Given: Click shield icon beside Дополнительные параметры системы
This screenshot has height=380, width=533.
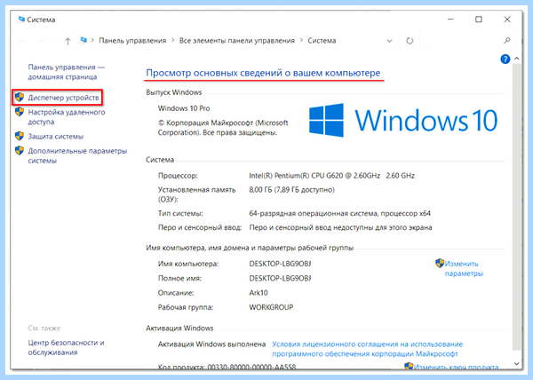Looking at the screenshot, I should (x=20, y=150).
